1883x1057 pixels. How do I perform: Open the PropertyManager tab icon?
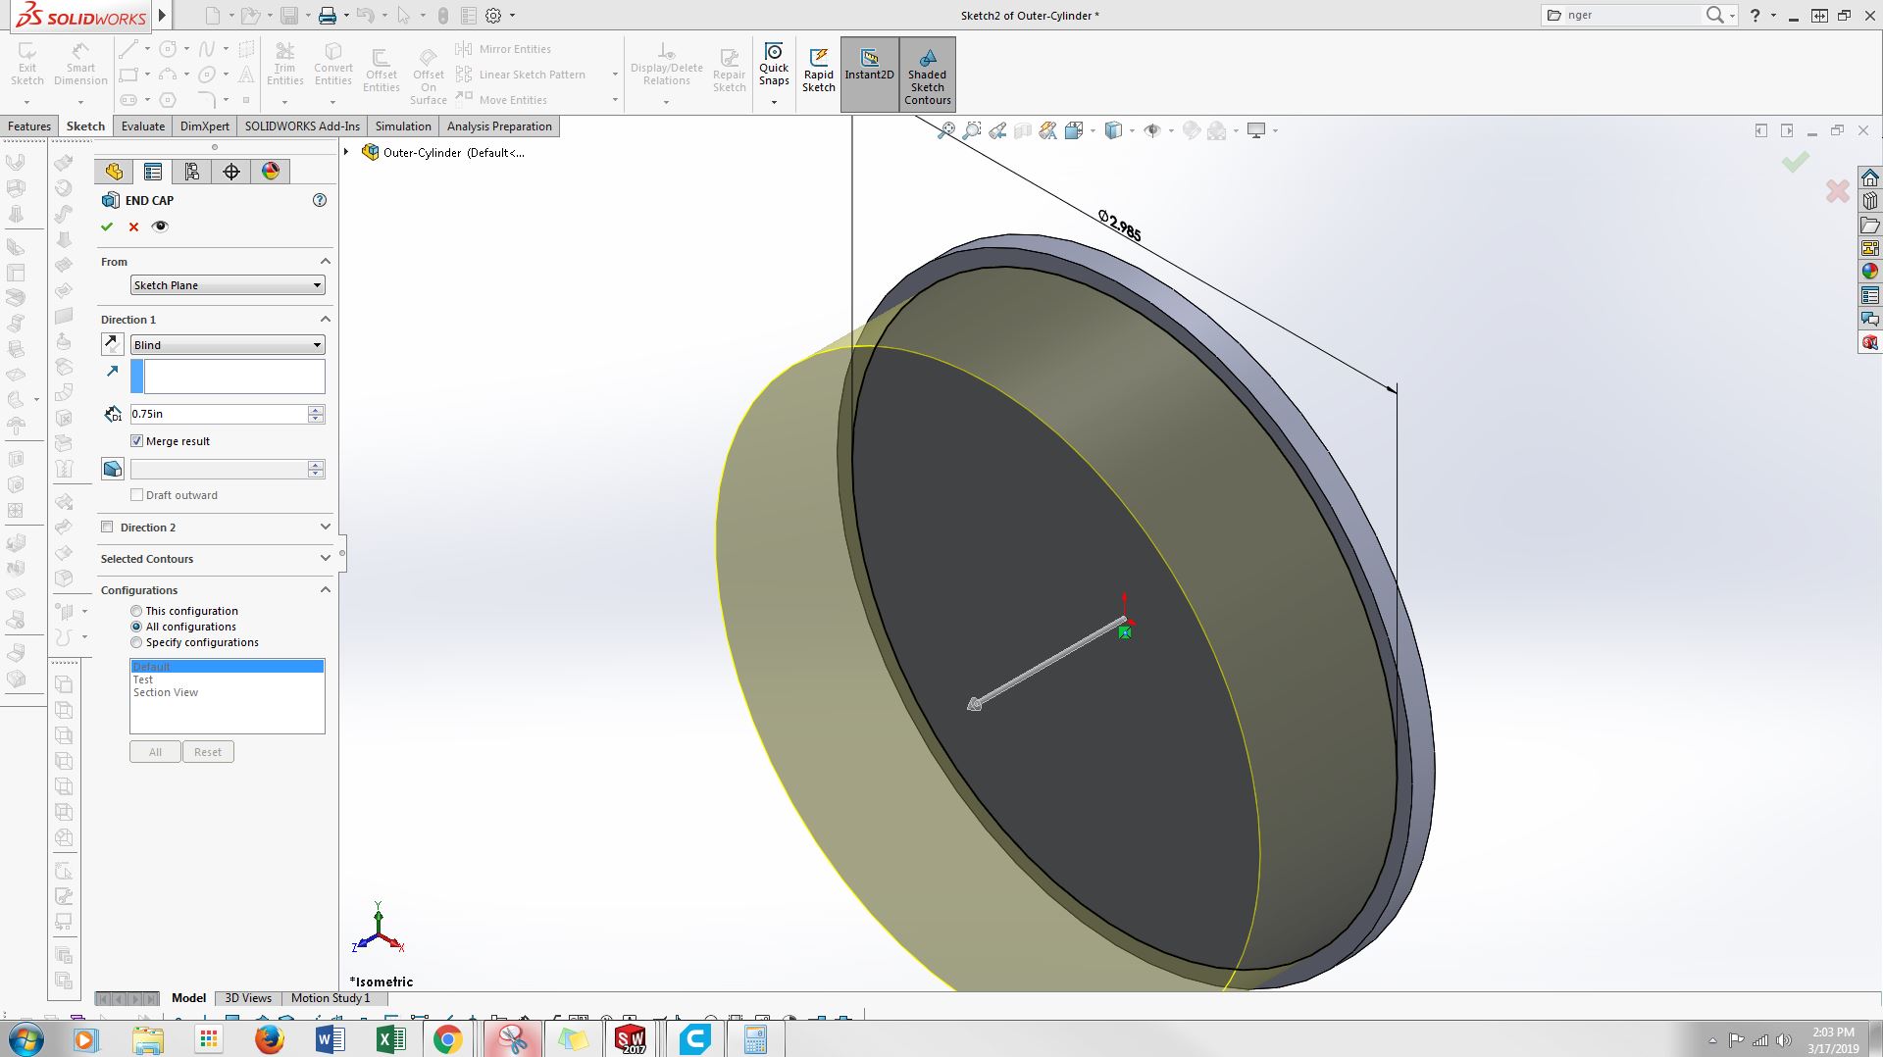153,172
